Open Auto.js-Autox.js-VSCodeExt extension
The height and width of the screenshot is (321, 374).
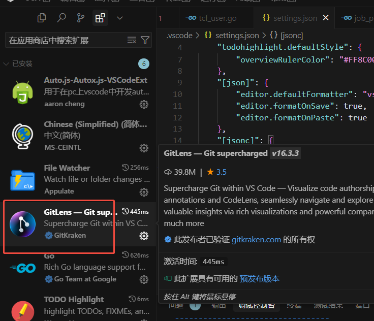pos(96,80)
